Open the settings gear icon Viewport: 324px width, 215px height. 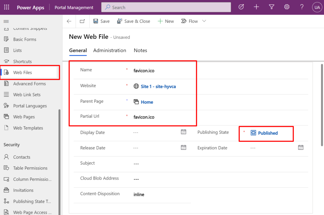pyautogui.click(x=287, y=7)
